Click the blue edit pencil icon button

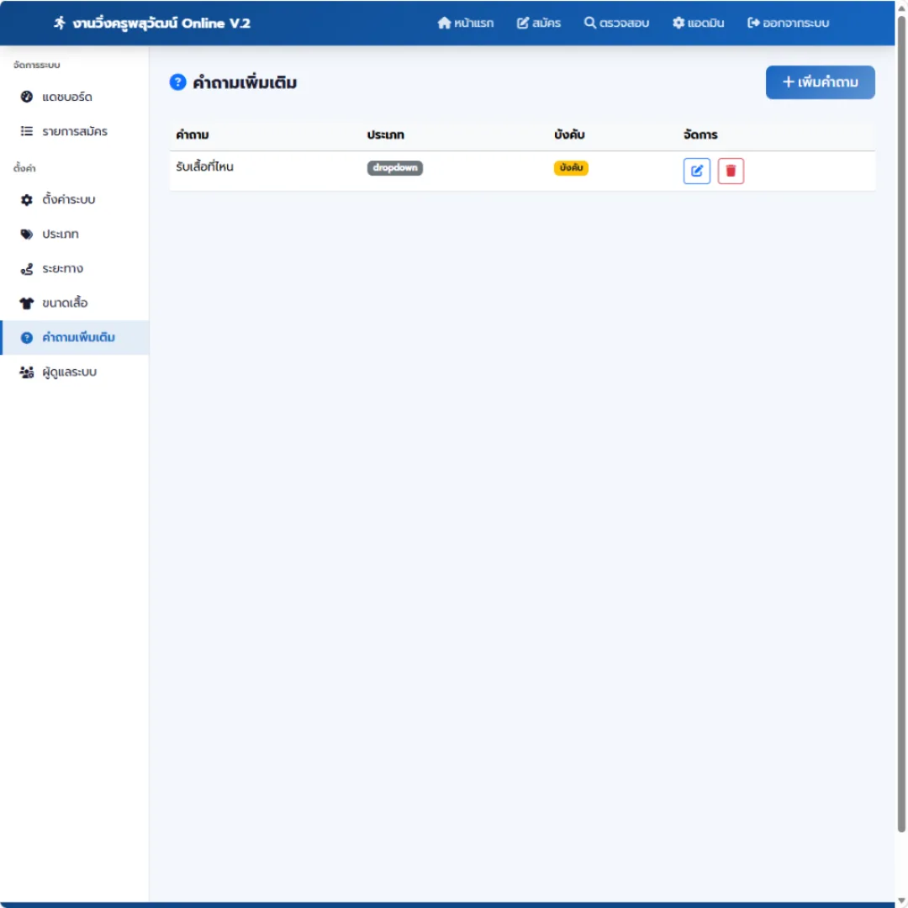pyautogui.click(x=696, y=171)
